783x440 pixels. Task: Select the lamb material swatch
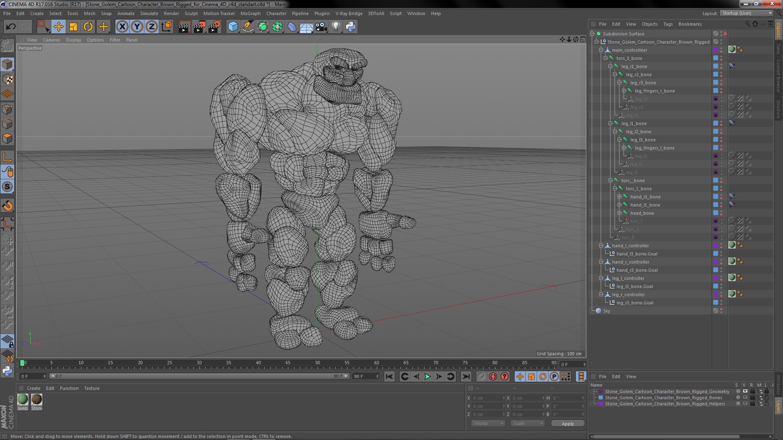pos(23,400)
